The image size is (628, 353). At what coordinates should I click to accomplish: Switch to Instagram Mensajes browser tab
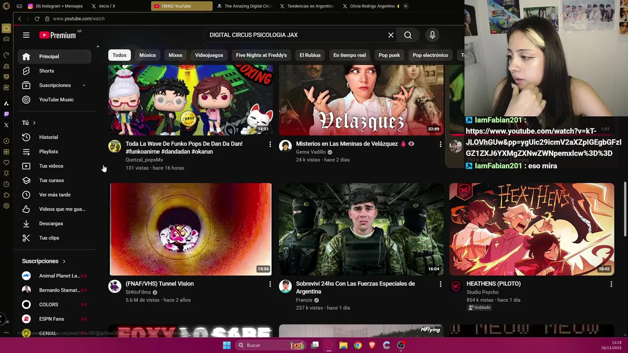(x=55, y=6)
